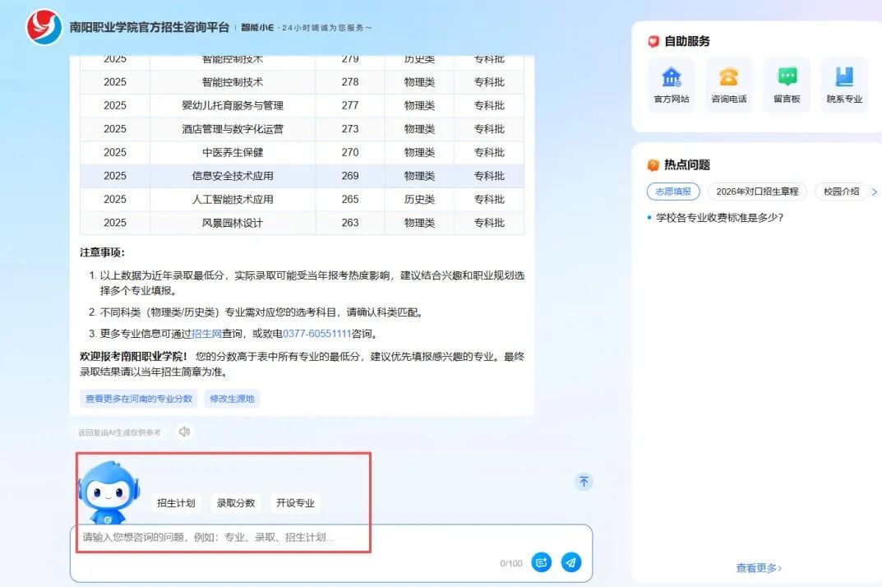Open the 招生网 hyperlink in notes
The image size is (882, 587).
(x=206, y=334)
